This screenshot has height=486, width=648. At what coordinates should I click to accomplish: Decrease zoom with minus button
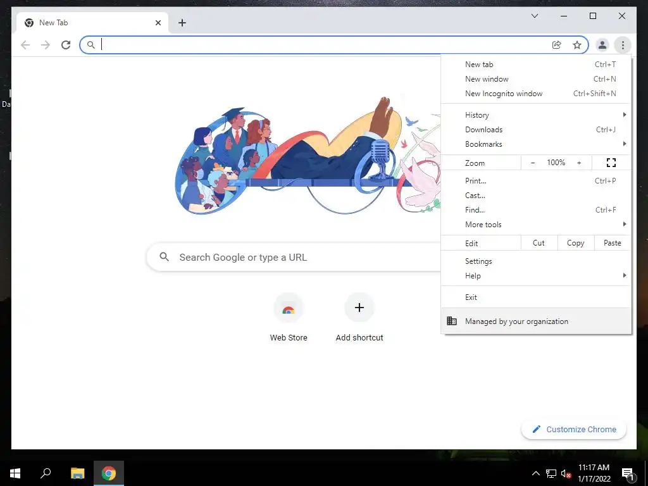[x=533, y=163]
